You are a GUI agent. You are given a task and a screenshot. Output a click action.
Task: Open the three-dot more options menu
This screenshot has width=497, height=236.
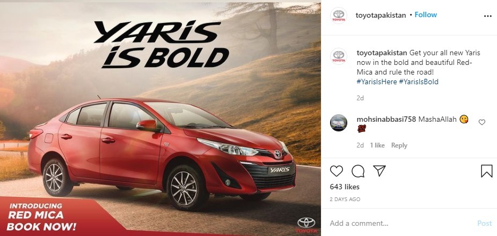pos(488,16)
